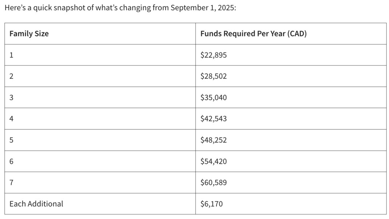This screenshot has width=389, height=219.
Task: Select the family size 3 cell
Action: point(11,97)
